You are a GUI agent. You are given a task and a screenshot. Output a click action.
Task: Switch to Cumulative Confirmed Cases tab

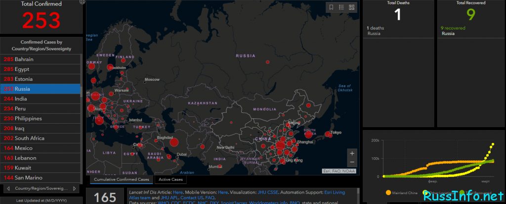pos(122,179)
